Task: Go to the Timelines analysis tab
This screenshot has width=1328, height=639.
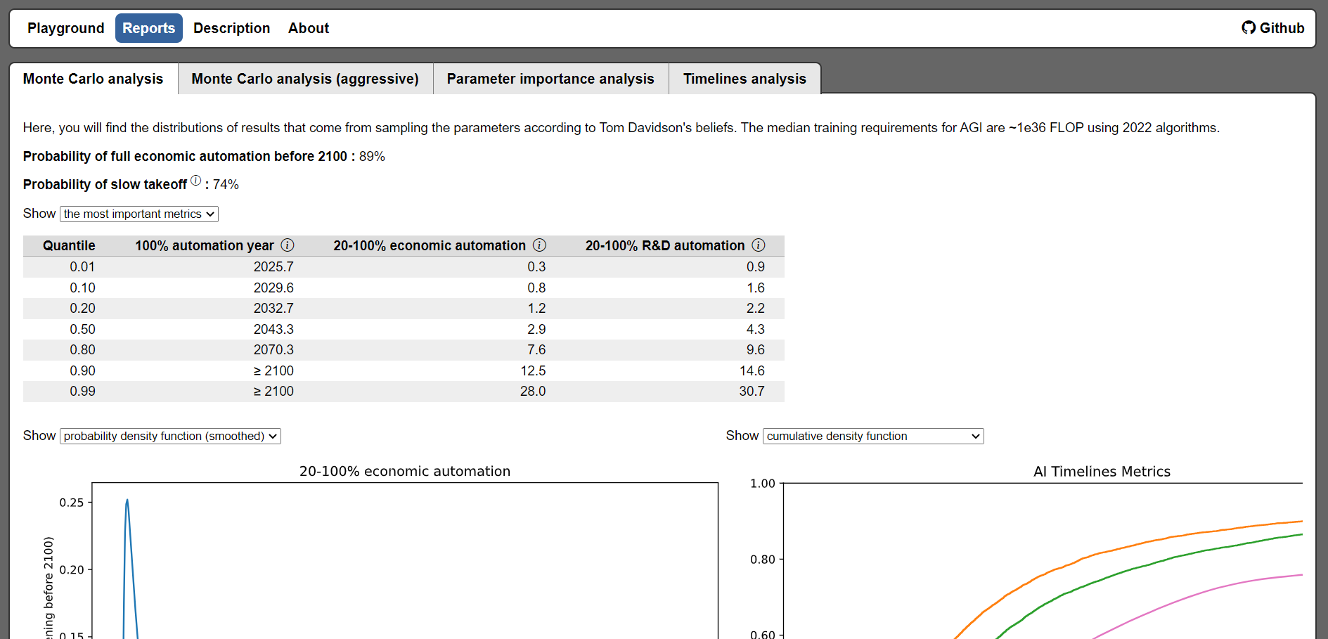Action: pos(744,79)
